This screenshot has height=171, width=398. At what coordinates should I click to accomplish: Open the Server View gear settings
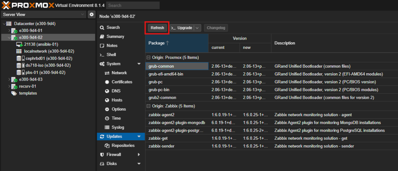point(92,15)
